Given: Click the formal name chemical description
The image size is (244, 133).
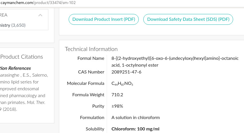Looking at the screenshot, I should tap(175, 62).
